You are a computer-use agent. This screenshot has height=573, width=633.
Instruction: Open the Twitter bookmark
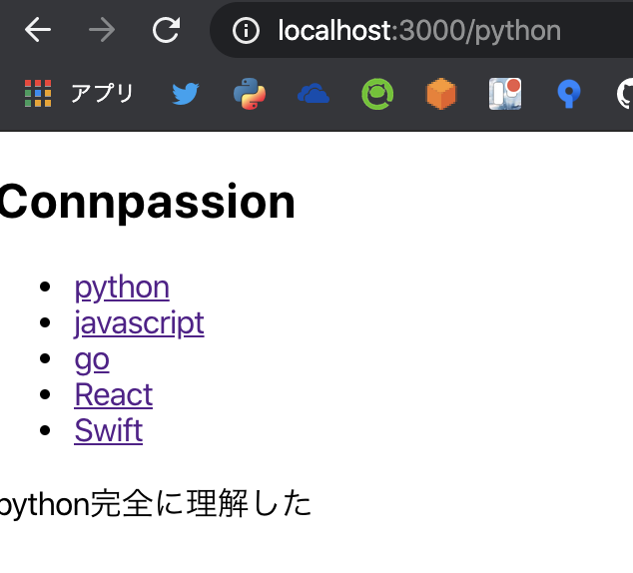[x=186, y=94]
